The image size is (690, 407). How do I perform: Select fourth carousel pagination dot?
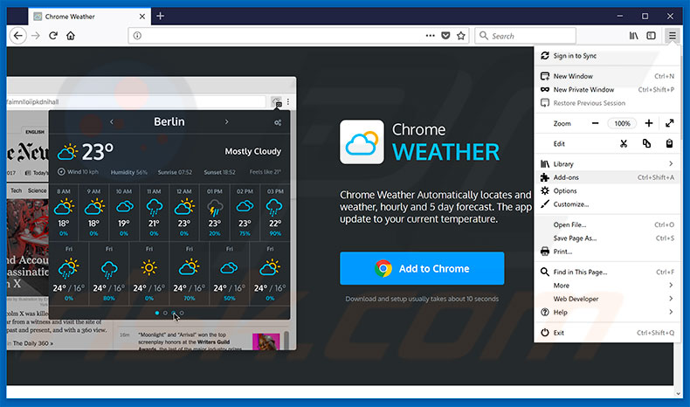pyautogui.click(x=182, y=313)
